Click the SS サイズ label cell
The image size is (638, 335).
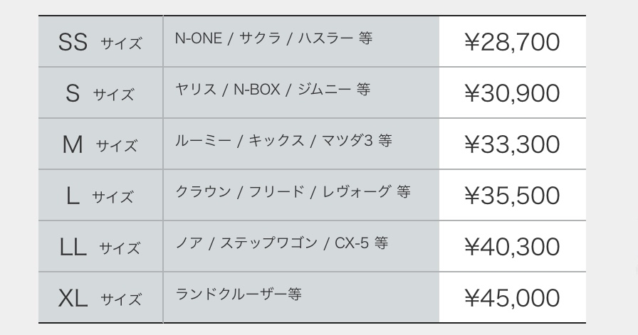[100, 43]
